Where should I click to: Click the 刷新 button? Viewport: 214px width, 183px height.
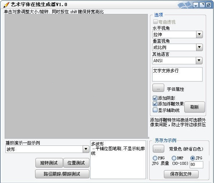tap(195, 107)
